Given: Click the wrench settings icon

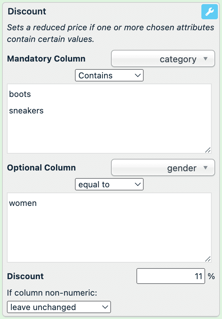Looking at the screenshot, I should pos(209,12).
